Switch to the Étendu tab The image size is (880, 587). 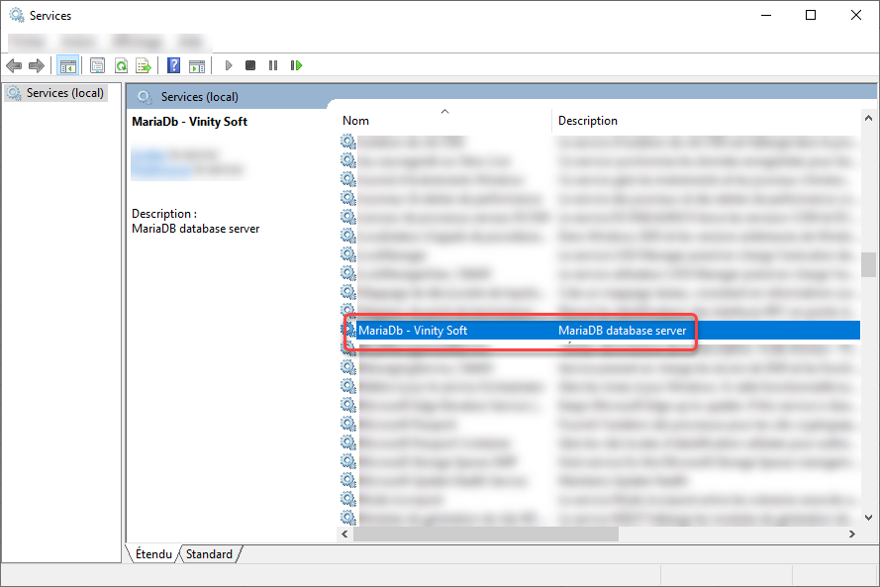point(153,554)
